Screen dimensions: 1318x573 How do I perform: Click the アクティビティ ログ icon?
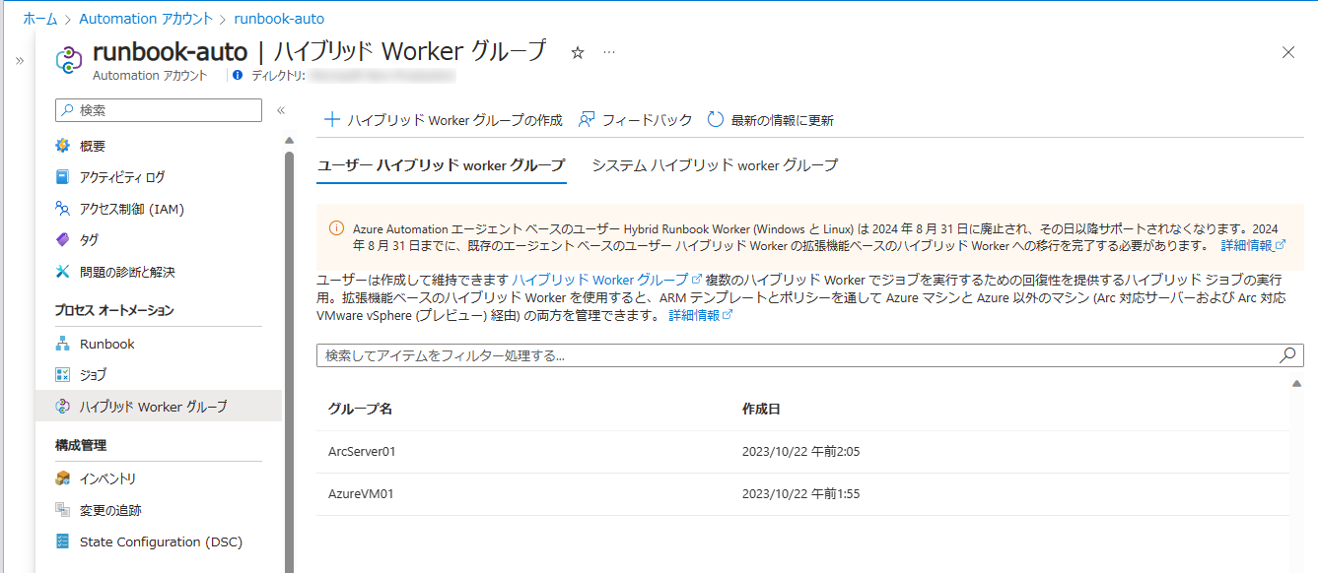[63, 177]
